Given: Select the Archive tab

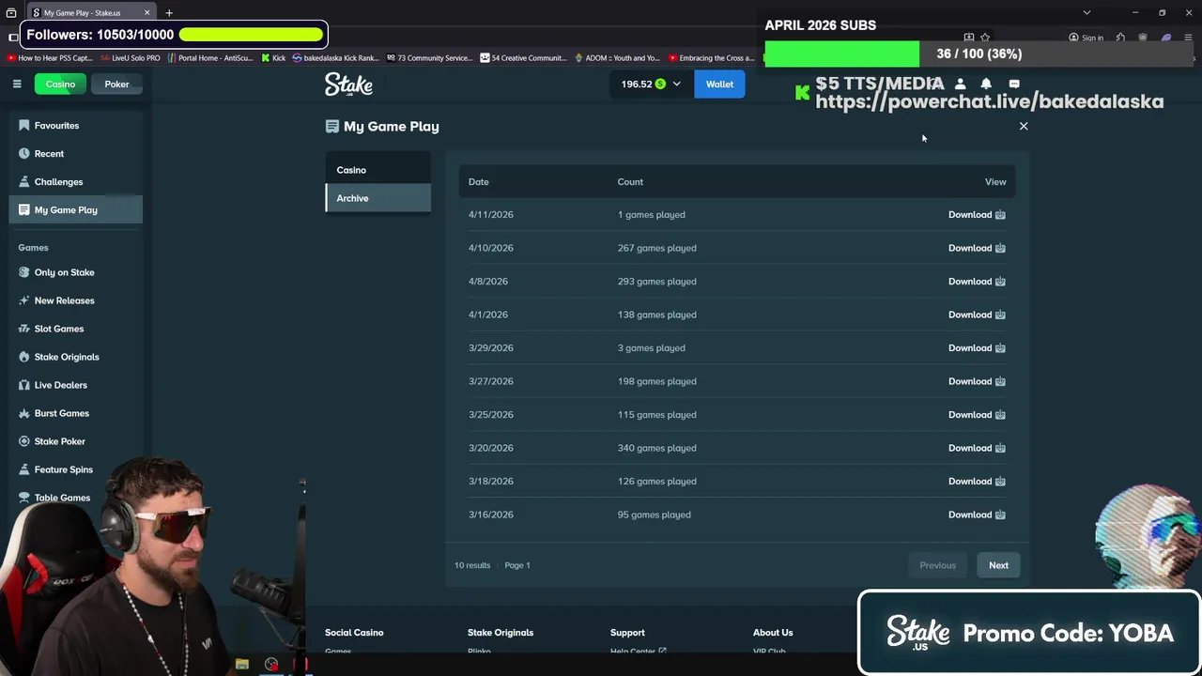Looking at the screenshot, I should 378,198.
